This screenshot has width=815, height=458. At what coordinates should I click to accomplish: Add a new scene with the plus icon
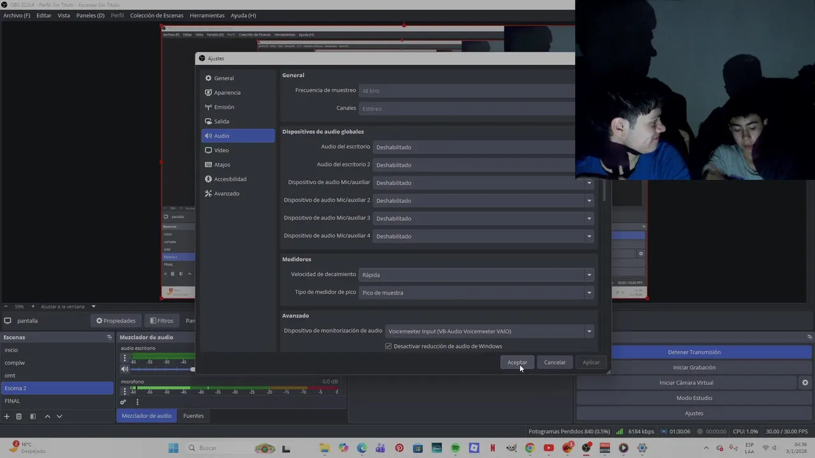click(x=6, y=416)
